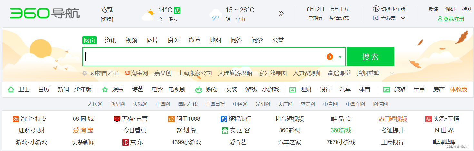Click the 切换少年版 icon
The width and height of the screenshot is (474, 151).
(x=376, y=9)
